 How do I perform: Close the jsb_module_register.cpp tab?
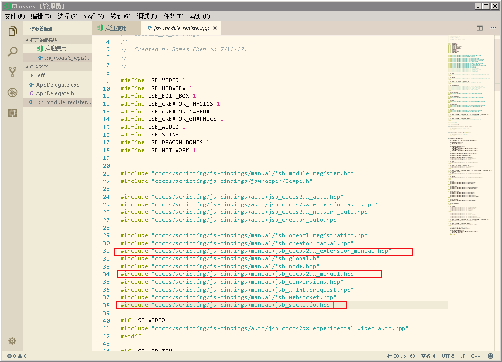pos(215,28)
